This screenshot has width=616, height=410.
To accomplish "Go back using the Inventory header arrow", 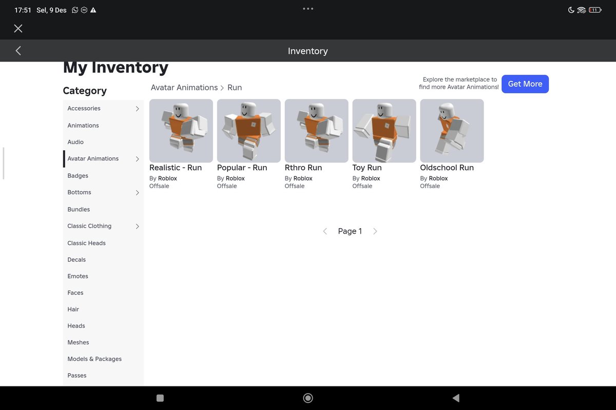I will (18, 51).
